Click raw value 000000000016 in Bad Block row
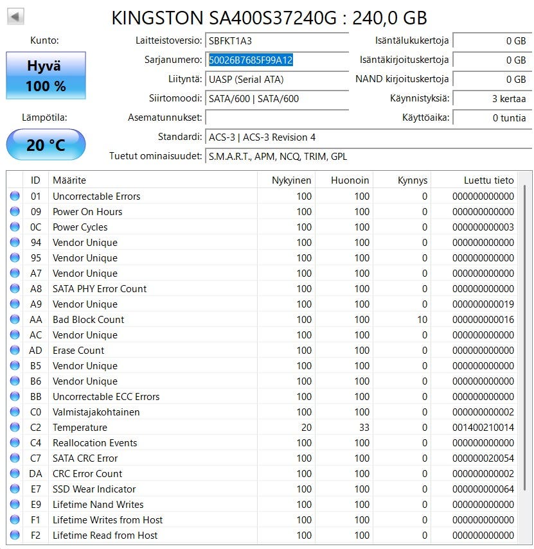This screenshot has width=534, height=549. pos(483,319)
